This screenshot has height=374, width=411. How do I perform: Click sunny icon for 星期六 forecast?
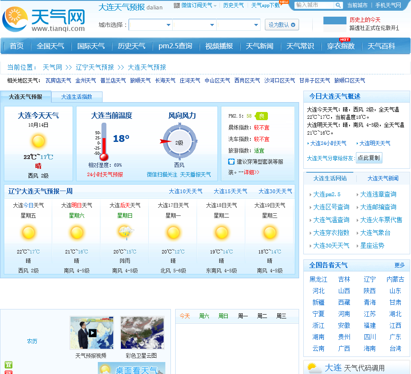click(76, 233)
